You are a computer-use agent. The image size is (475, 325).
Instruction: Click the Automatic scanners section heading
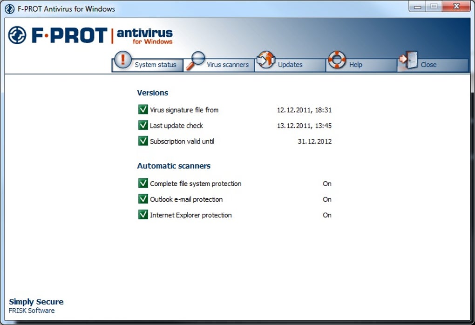click(x=174, y=166)
